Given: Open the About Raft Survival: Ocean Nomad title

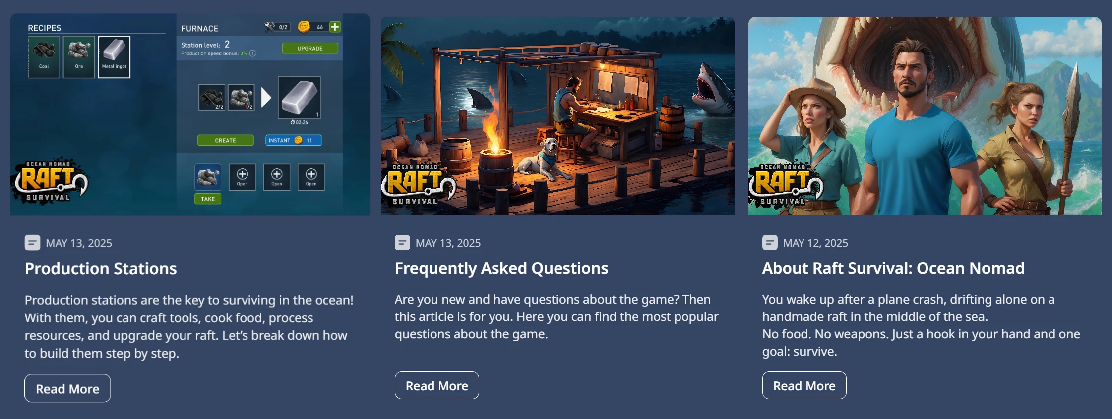Looking at the screenshot, I should click(x=893, y=268).
